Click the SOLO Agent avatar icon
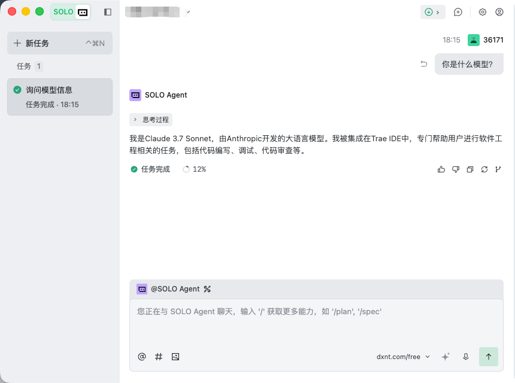This screenshot has height=383, width=515. pyautogui.click(x=135, y=95)
